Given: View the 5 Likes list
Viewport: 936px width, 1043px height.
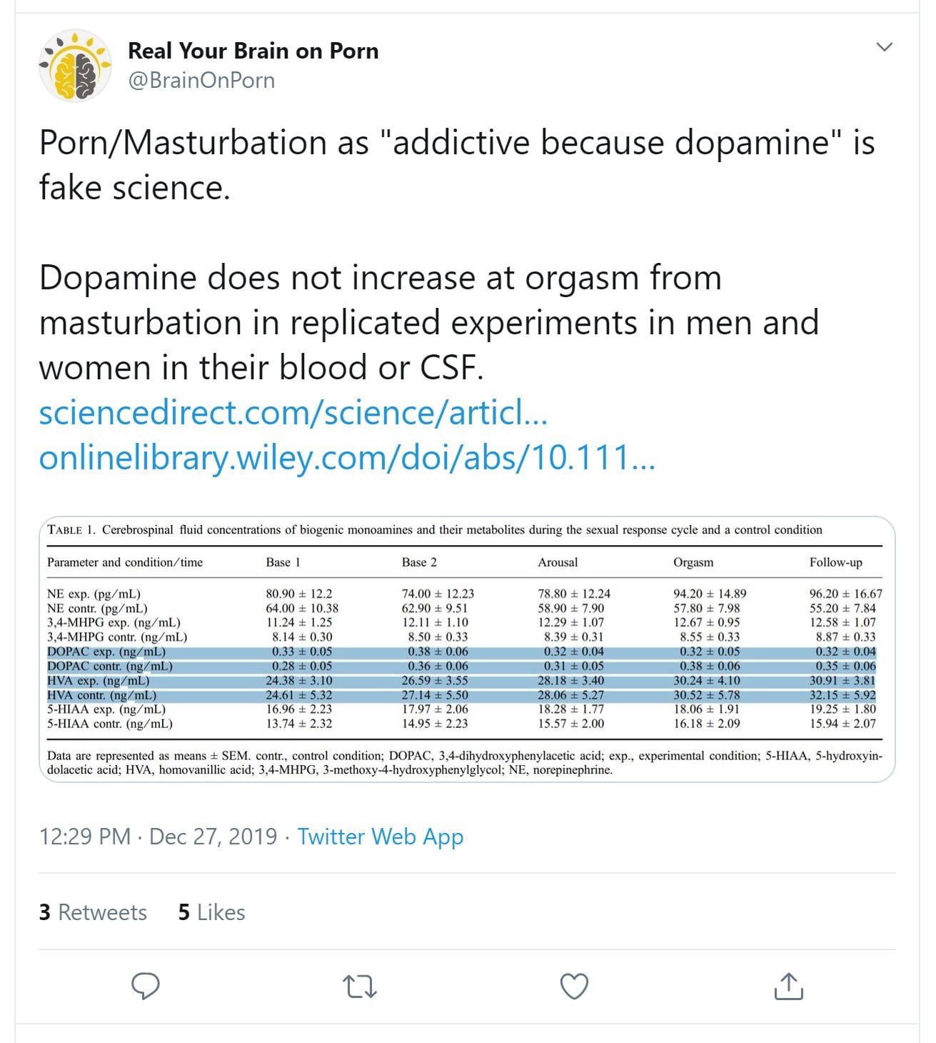Looking at the screenshot, I should tap(211, 912).
